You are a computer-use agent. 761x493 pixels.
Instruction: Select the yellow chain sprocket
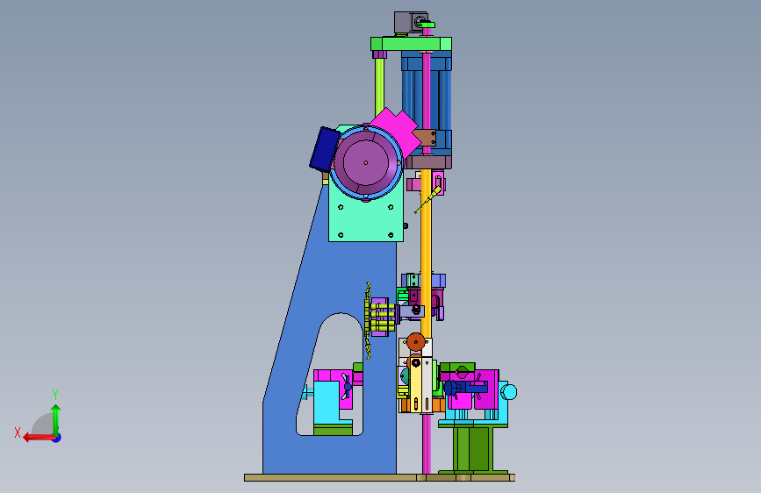pyautogui.click(x=368, y=320)
